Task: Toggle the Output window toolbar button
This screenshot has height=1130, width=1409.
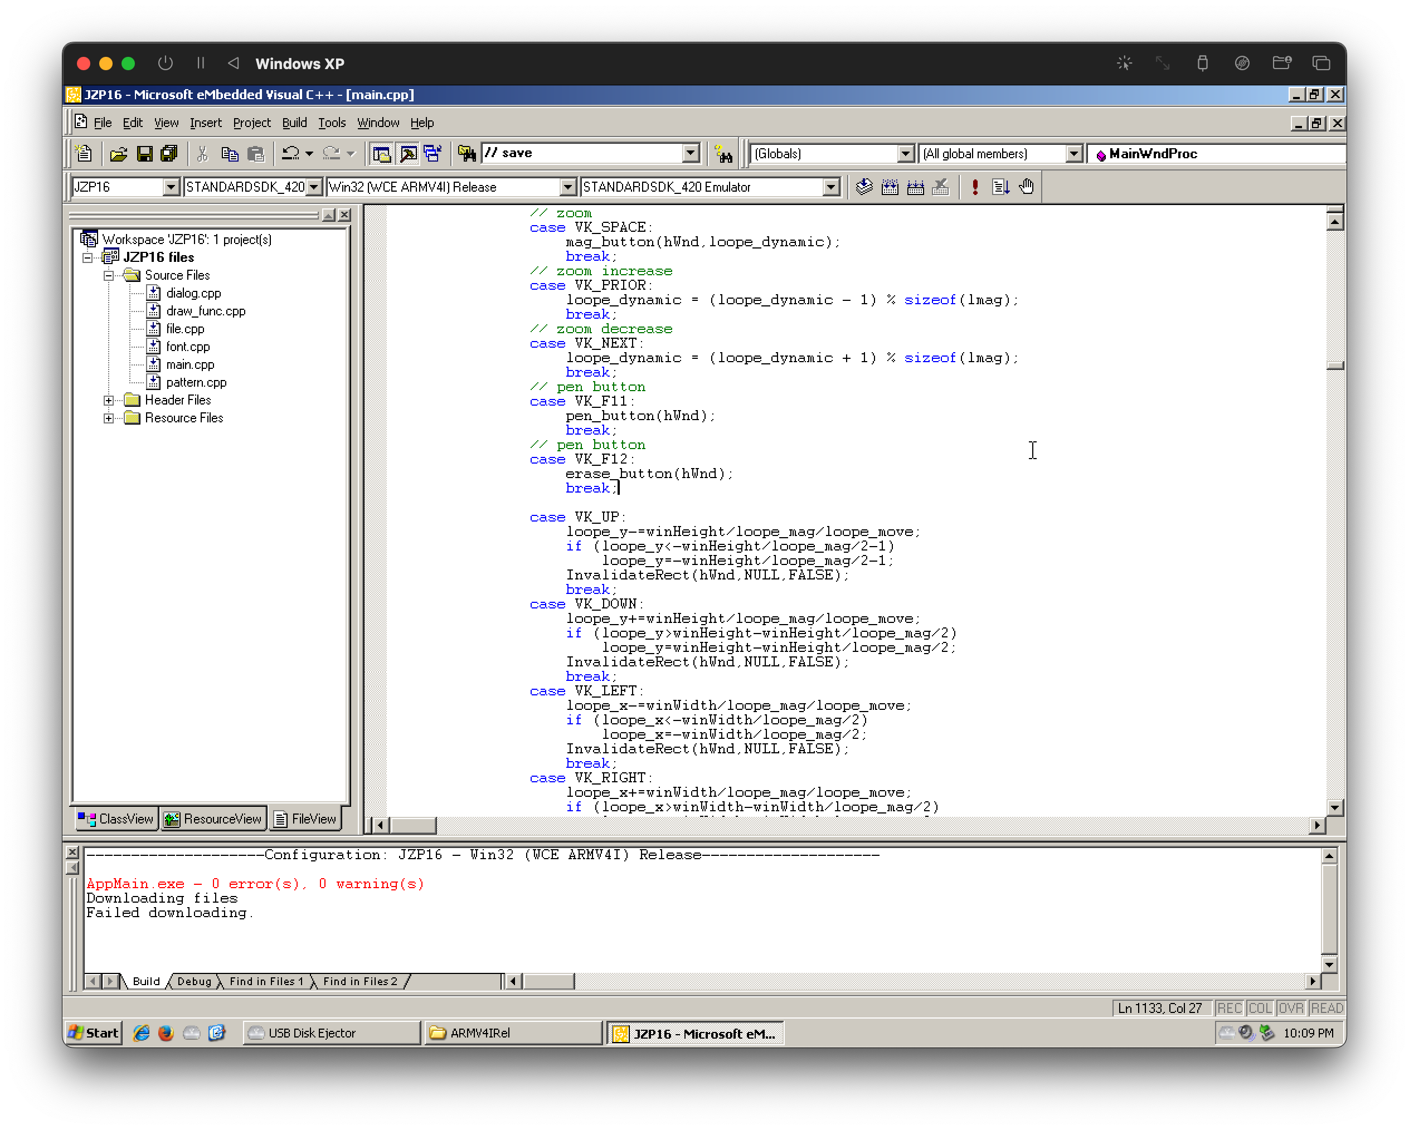Action: tap(408, 153)
